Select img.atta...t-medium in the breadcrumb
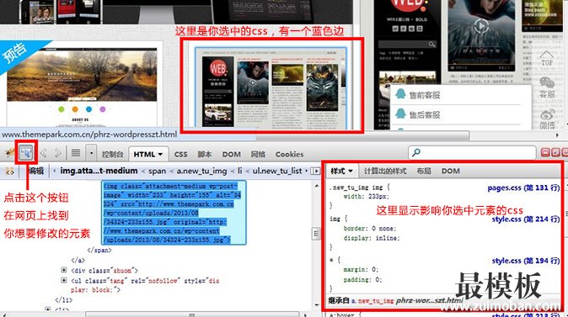The image size is (568, 317). (x=99, y=171)
